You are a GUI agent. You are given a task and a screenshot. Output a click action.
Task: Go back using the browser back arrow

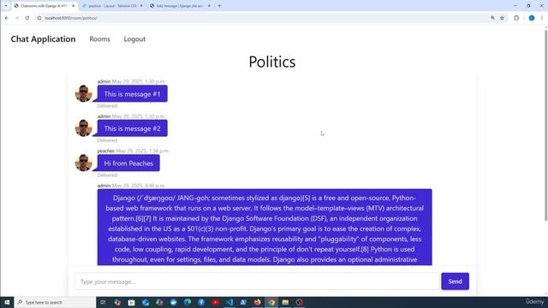pyautogui.click(x=7, y=18)
